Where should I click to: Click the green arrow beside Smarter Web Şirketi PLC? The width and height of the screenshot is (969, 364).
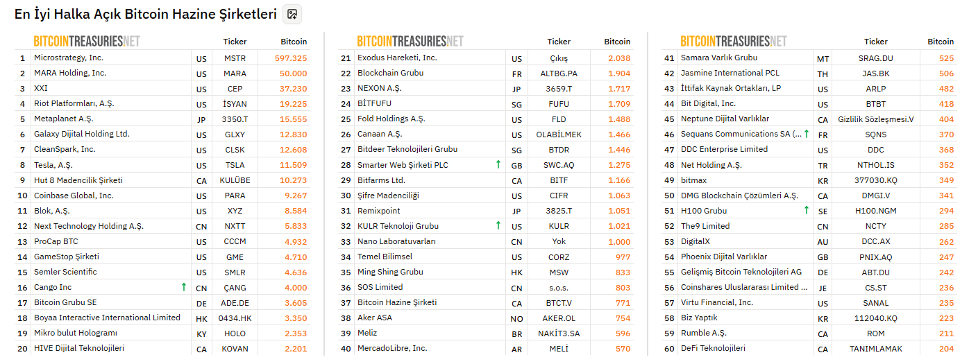pyautogui.click(x=498, y=164)
